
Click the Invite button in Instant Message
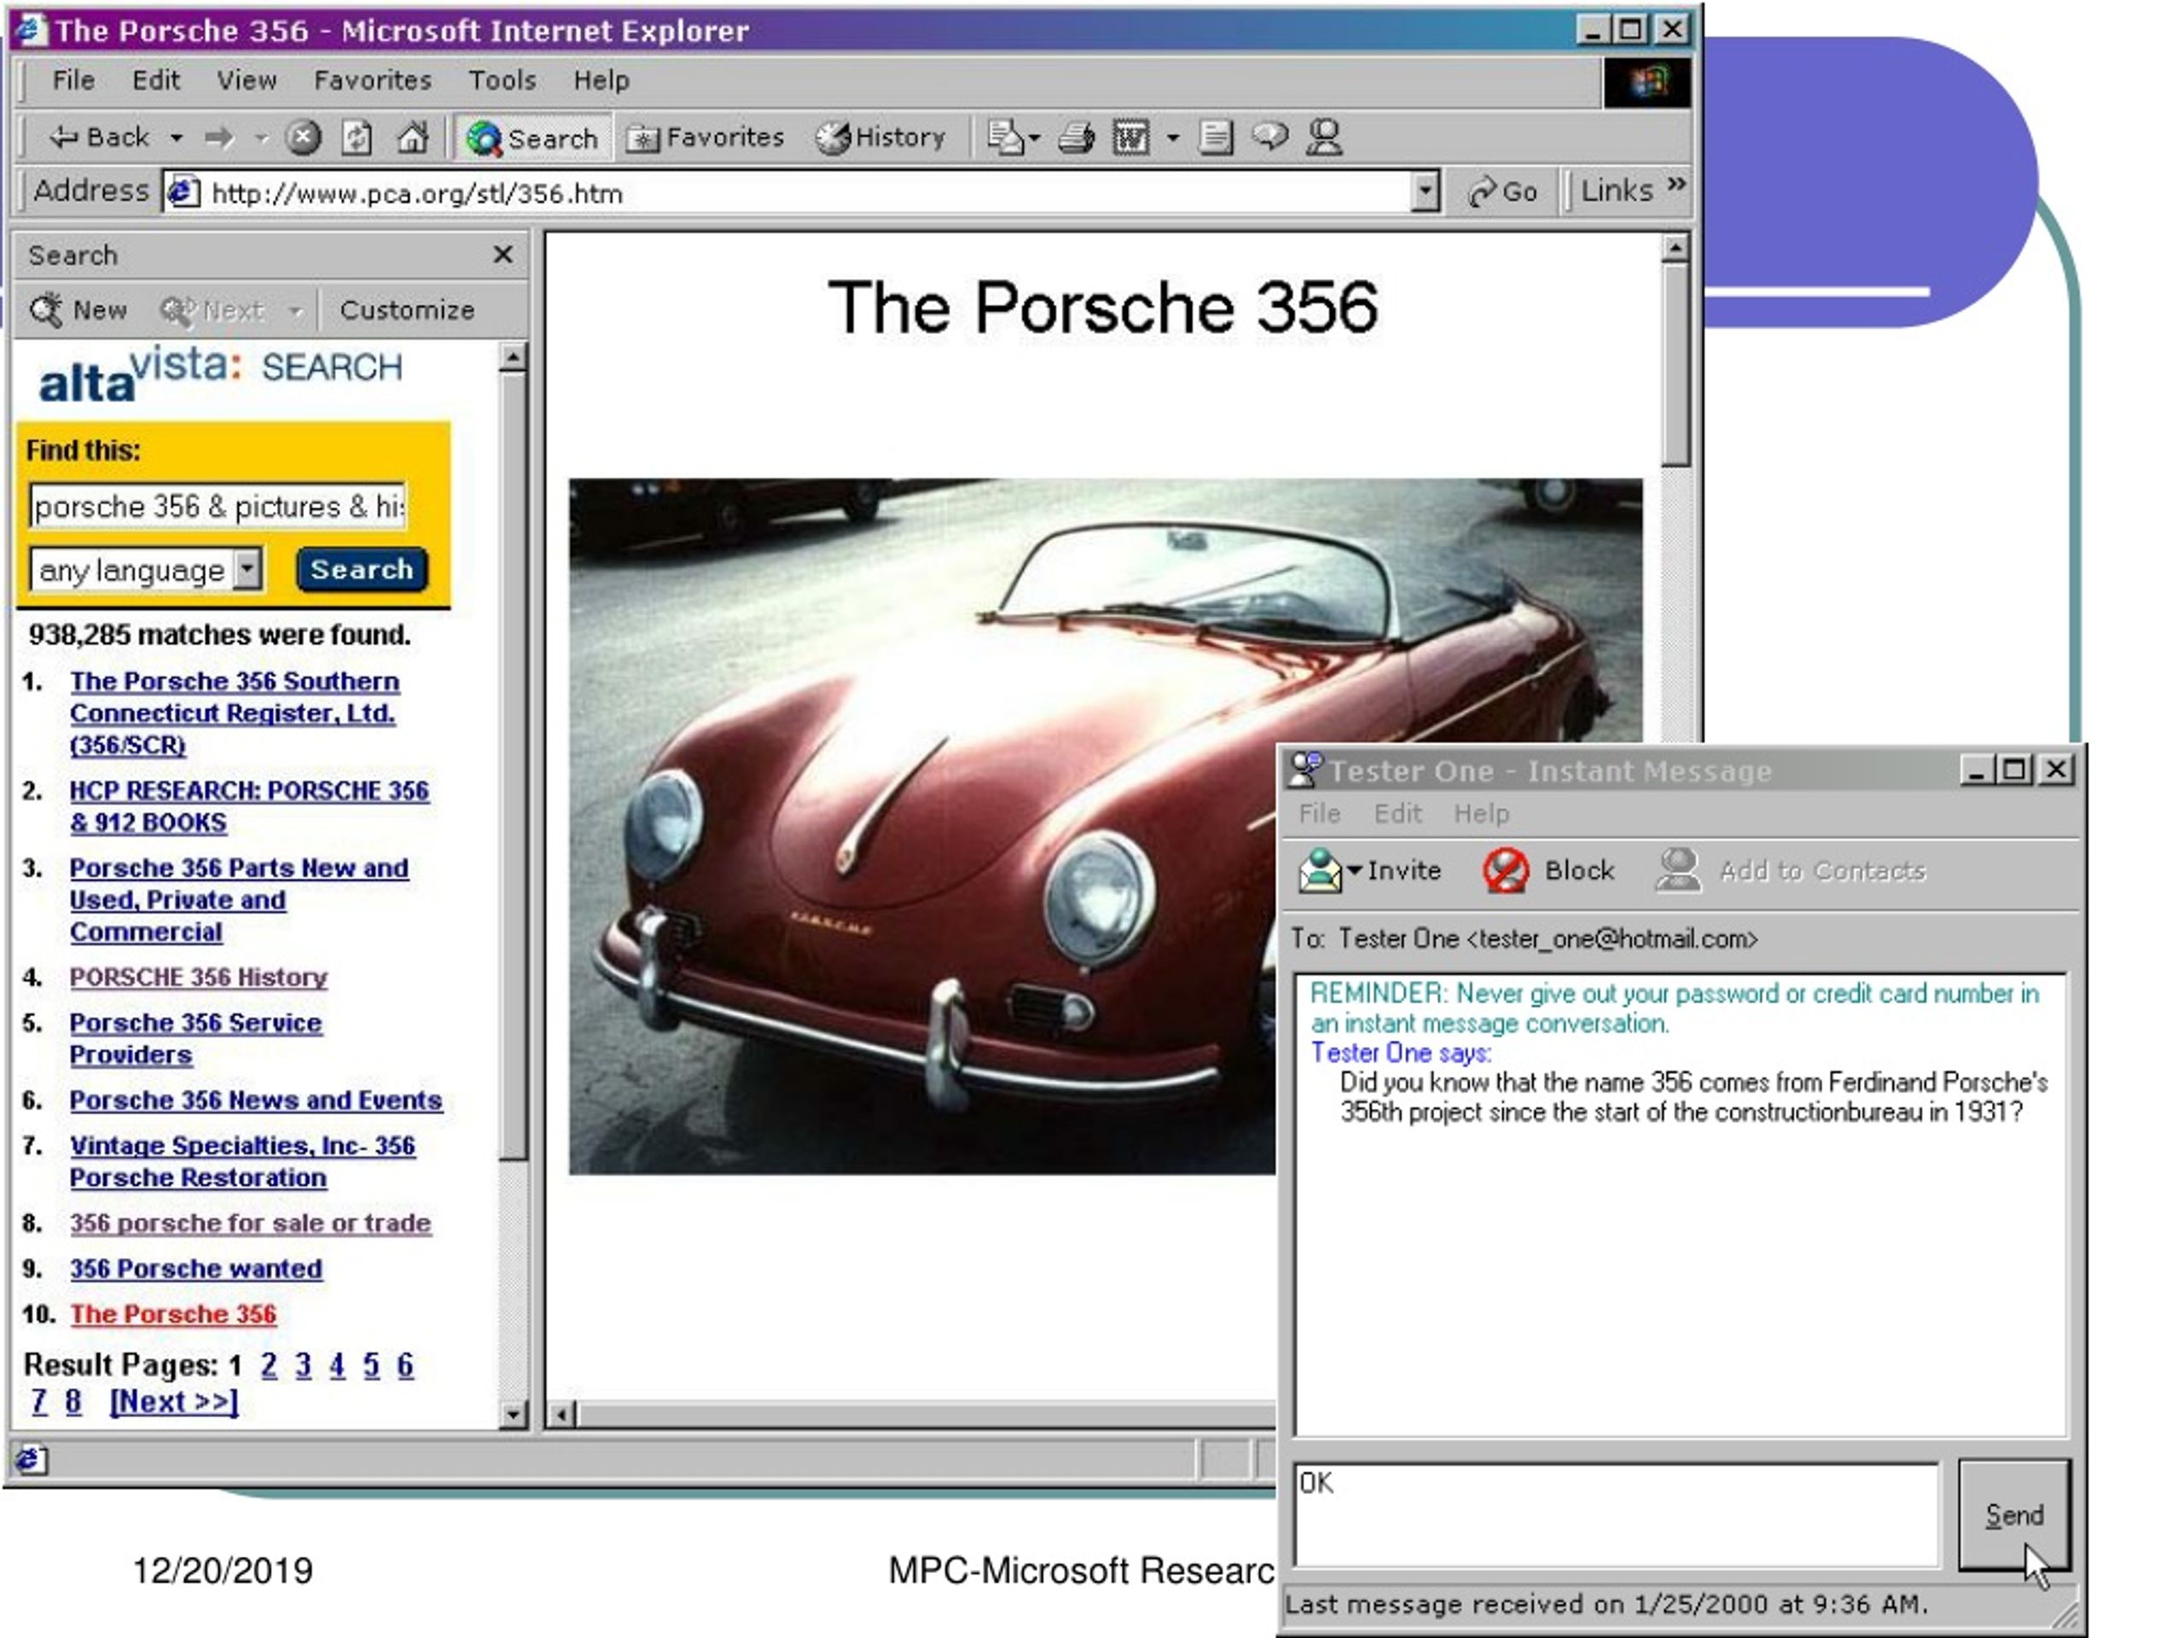pyautogui.click(x=1370, y=871)
